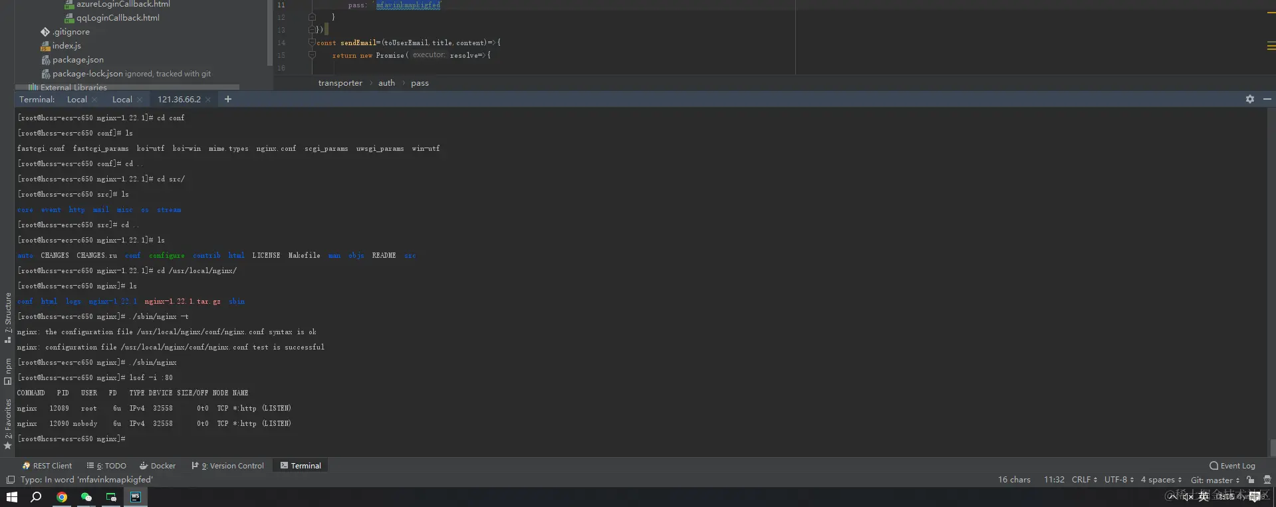Switch to second Local terminal tab
The image size is (1276, 507).
coord(122,100)
